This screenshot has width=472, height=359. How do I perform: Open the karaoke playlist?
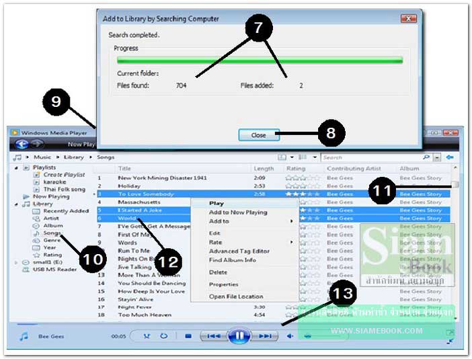(x=54, y=182)
